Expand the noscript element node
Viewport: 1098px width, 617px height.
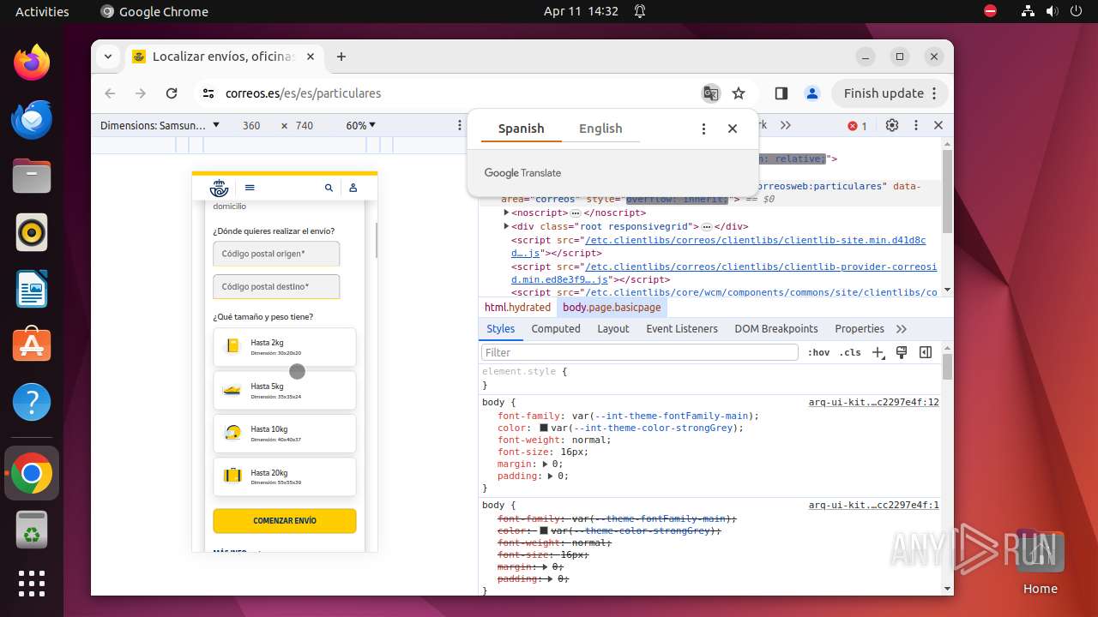tap(506, 213)
